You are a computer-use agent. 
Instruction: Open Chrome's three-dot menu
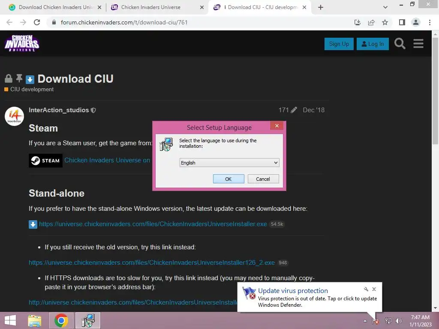430,22
